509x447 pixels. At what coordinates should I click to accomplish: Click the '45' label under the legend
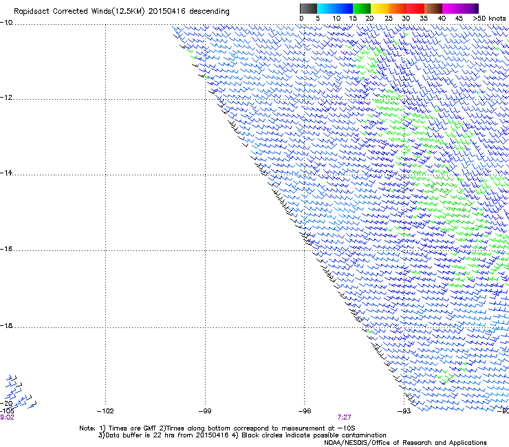459,19
